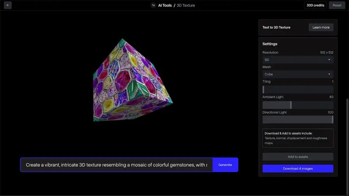Screen dimensions: 349x196
Task: Click the page's vertical scrollbar
Action: pos(347,139)
